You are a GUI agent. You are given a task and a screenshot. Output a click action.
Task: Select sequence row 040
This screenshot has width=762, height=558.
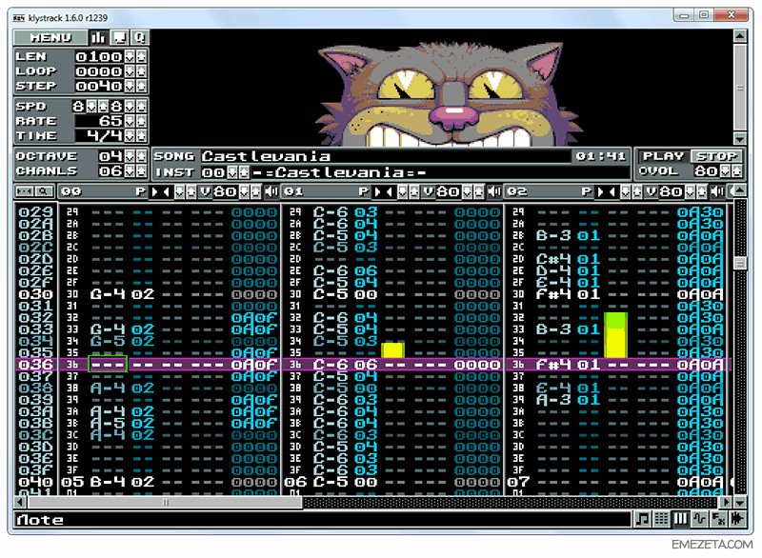35,482
